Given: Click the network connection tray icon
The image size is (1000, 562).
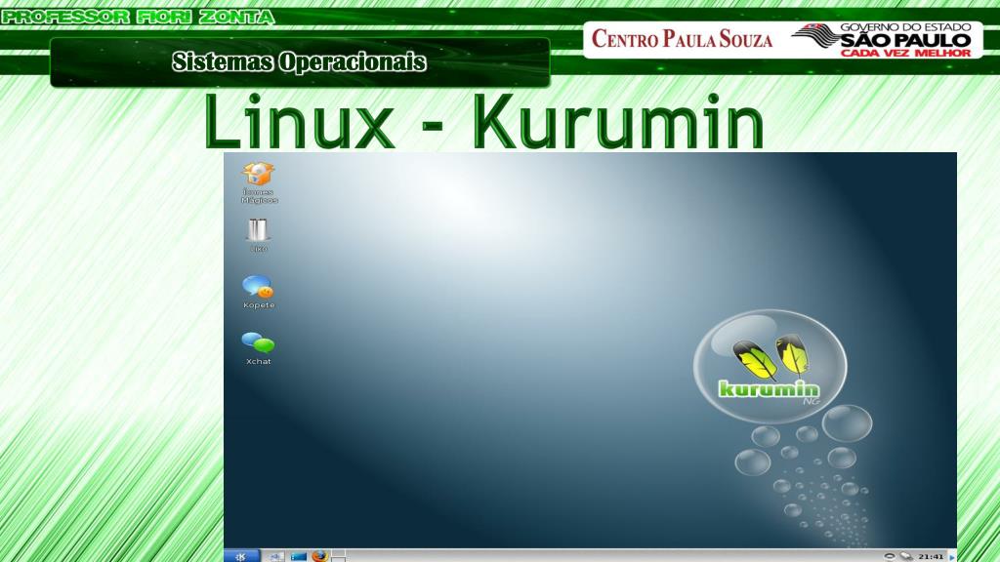Looking at the screenshot, I should tap(906, 557).
